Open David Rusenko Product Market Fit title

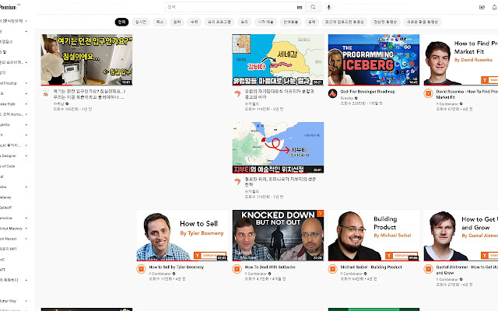(467, 94)
